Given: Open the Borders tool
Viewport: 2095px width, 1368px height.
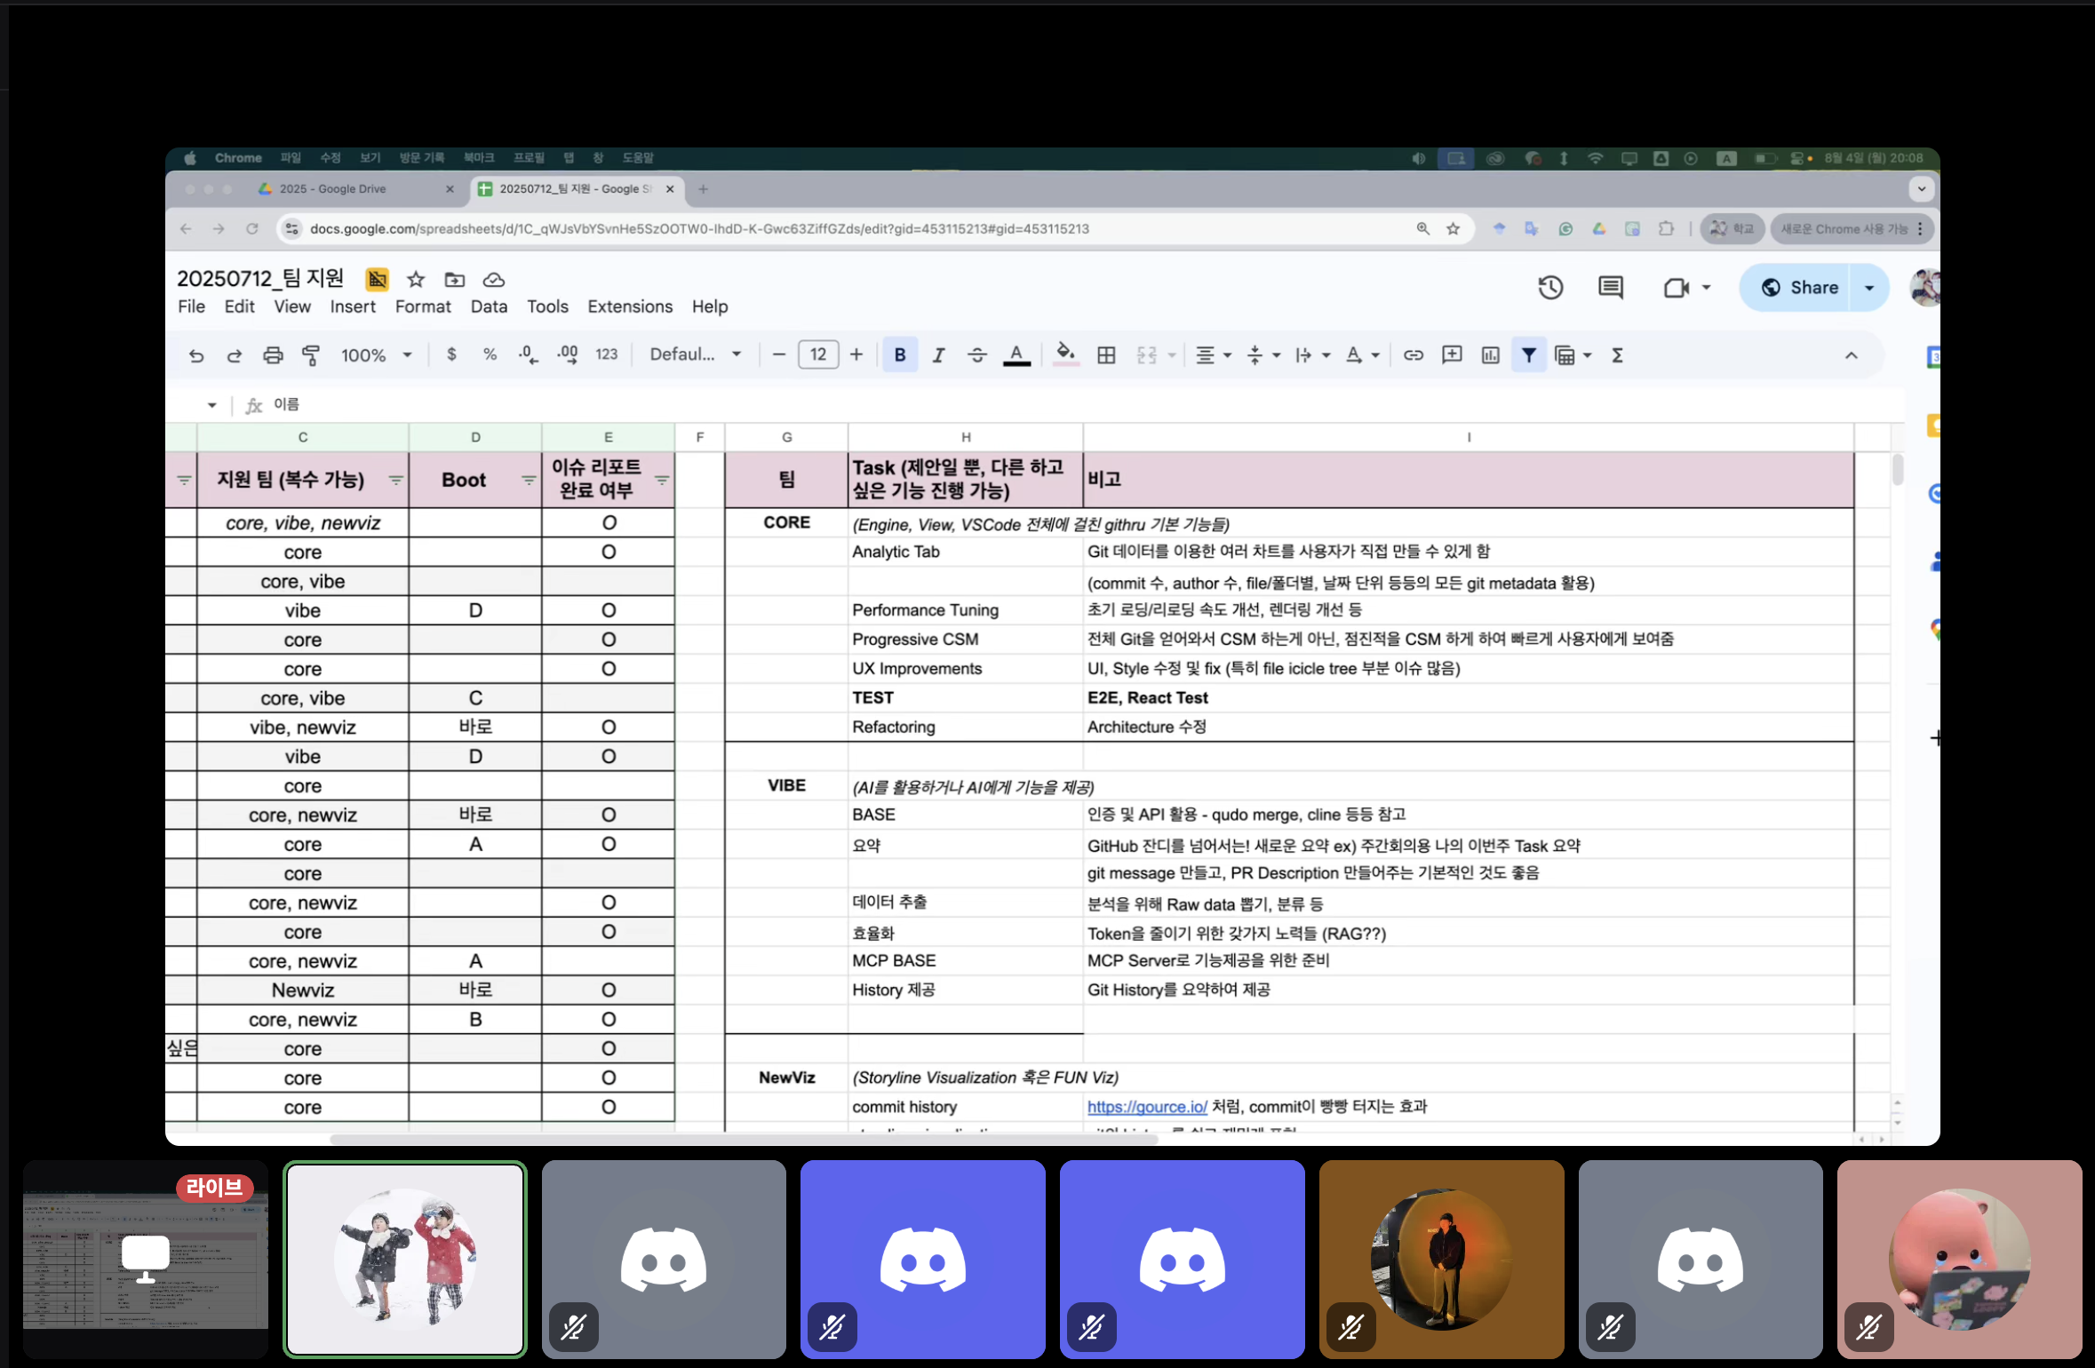Looking at the screenshot, I should [x=1106, y=355].
